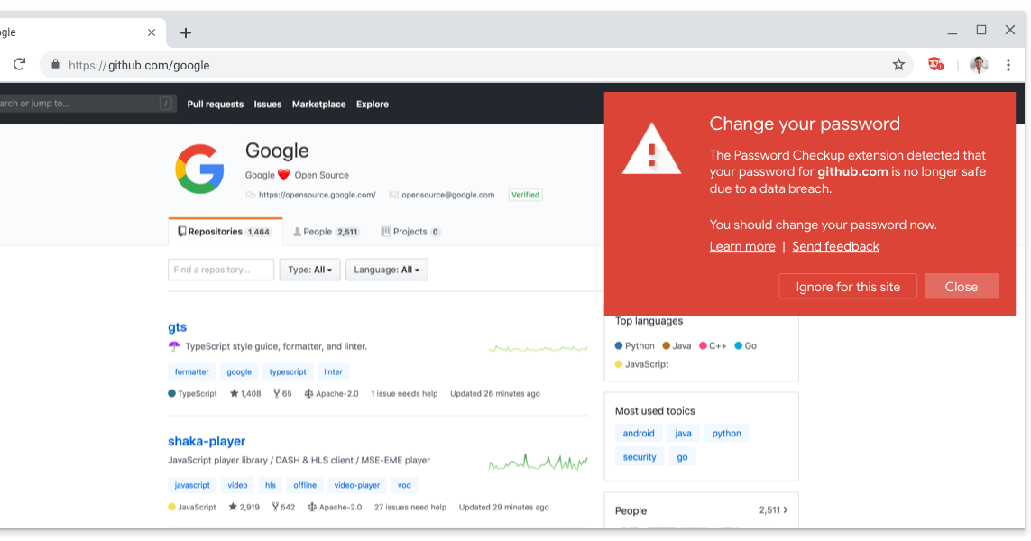1031x541 pixels.
Task: Select the python most used topic
Action: 726,433
